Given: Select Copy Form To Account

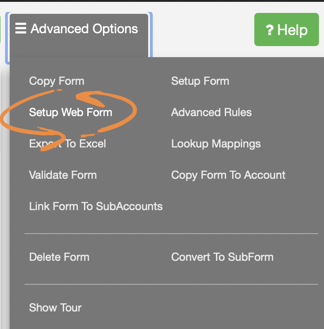Looking at the screenshot, I should point(228,175).
